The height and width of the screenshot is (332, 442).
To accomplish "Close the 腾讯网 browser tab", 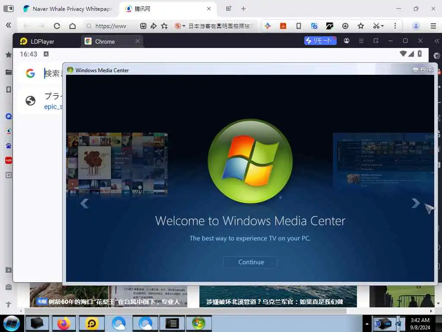I will point(209,9).
